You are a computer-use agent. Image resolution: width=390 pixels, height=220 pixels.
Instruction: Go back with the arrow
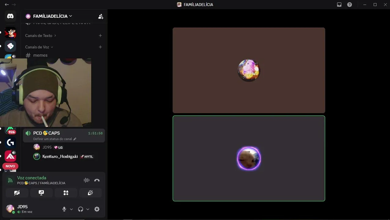coord(7,5)
